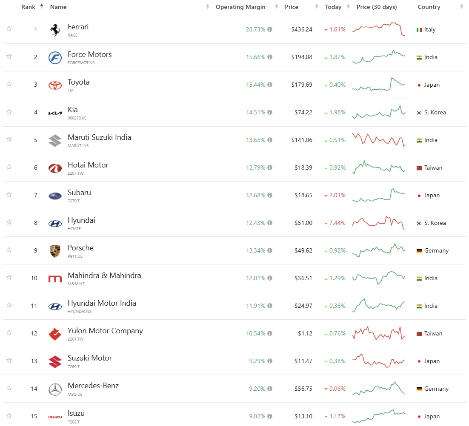Open the Suzuki Motor logo

coord(55,362)
